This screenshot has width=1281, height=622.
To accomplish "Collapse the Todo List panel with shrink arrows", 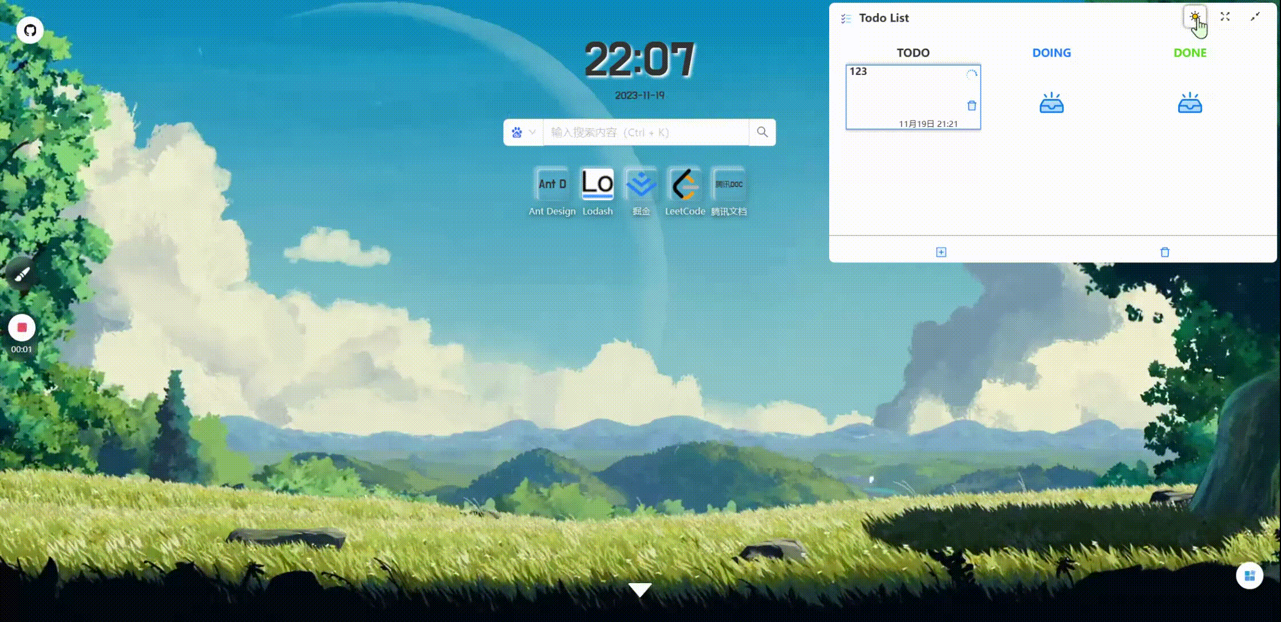I will click(x=1255, y=17).
